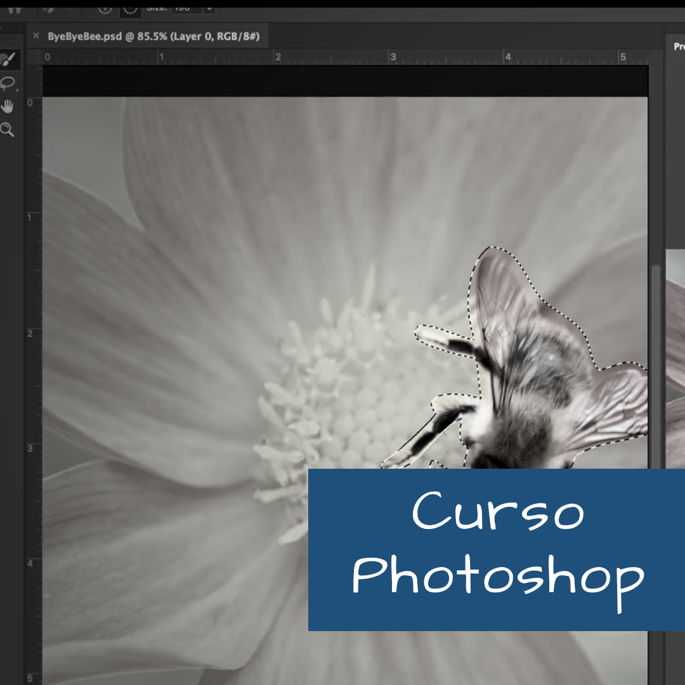The height and width of the screenshot is (685, 685).
Task: Click the Properties panel header
Action: (678, 46)
